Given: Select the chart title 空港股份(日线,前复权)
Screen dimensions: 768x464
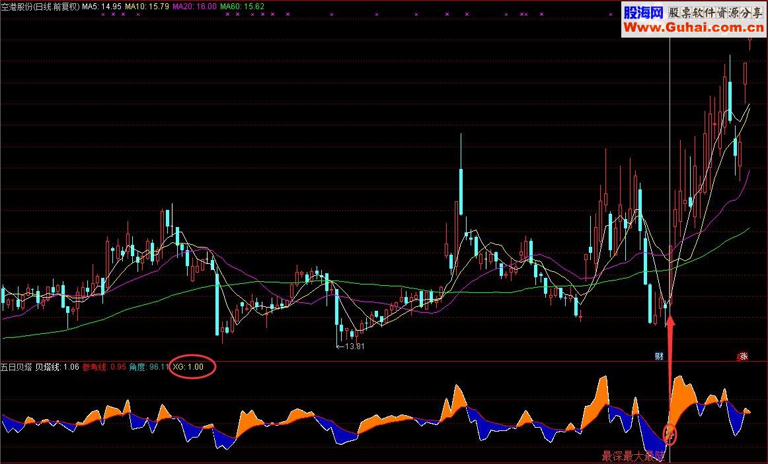Looking at the screenshot, I should coord(40,7).
